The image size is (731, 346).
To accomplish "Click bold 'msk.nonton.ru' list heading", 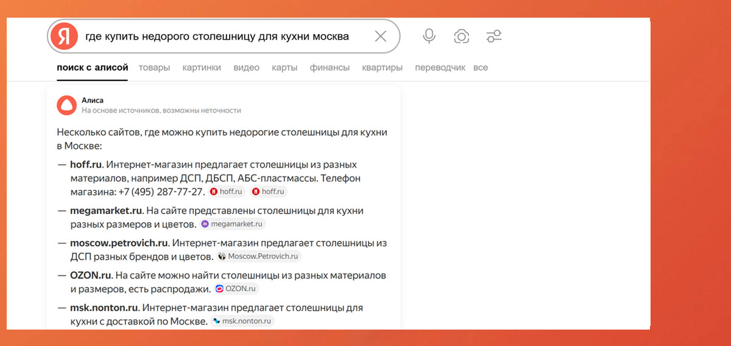I will (104, 308).
